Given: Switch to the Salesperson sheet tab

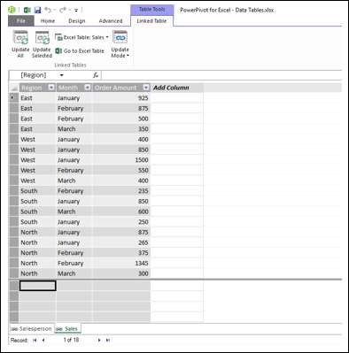Looking at the screenshot, I should pos(31,328).
